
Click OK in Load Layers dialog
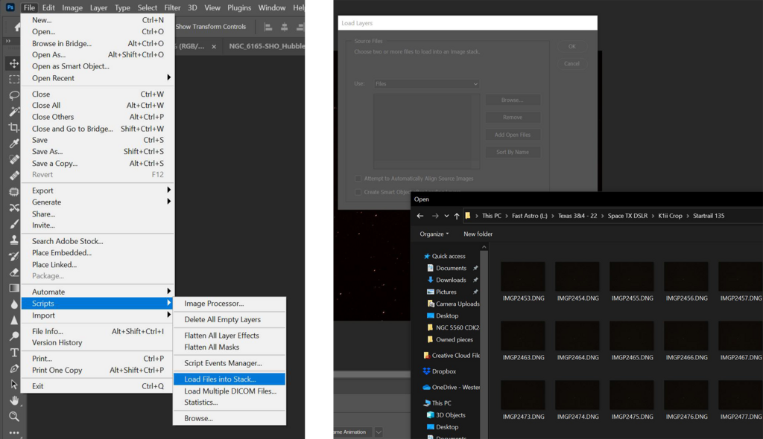(x=572, y=47)
